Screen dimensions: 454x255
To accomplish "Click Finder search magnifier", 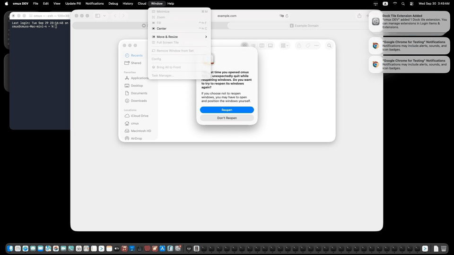I will (329, 45).
